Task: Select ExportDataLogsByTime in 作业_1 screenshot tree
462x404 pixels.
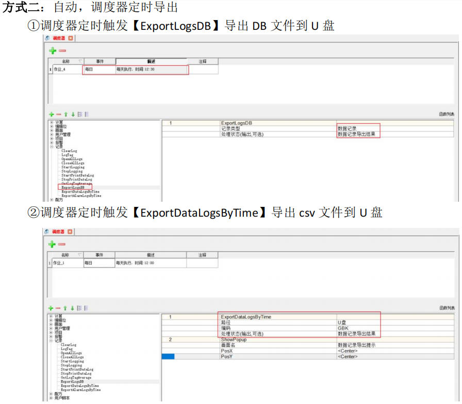Action: coord(80,385)
